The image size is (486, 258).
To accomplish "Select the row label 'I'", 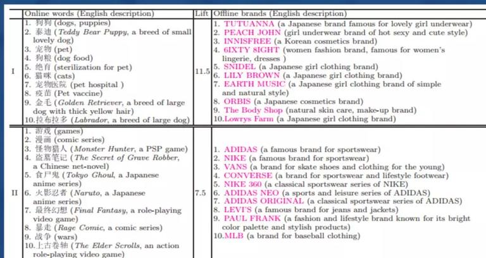I will click(13, 71).
